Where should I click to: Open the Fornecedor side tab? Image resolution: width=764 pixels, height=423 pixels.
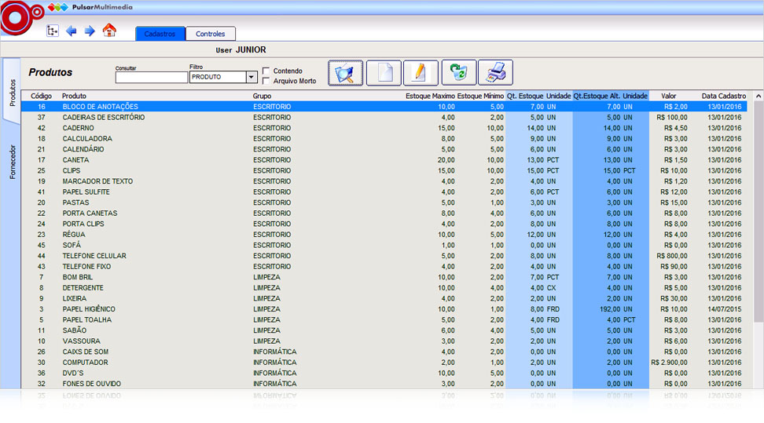(x=13, y=162)
